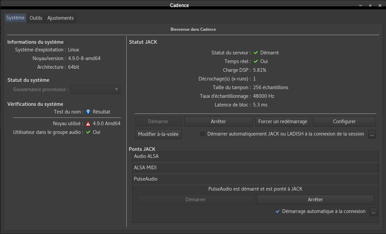Screen dimensions: 386x234
Task: Open the Gouvernance processeur dropdown
Action: [96, 89]
